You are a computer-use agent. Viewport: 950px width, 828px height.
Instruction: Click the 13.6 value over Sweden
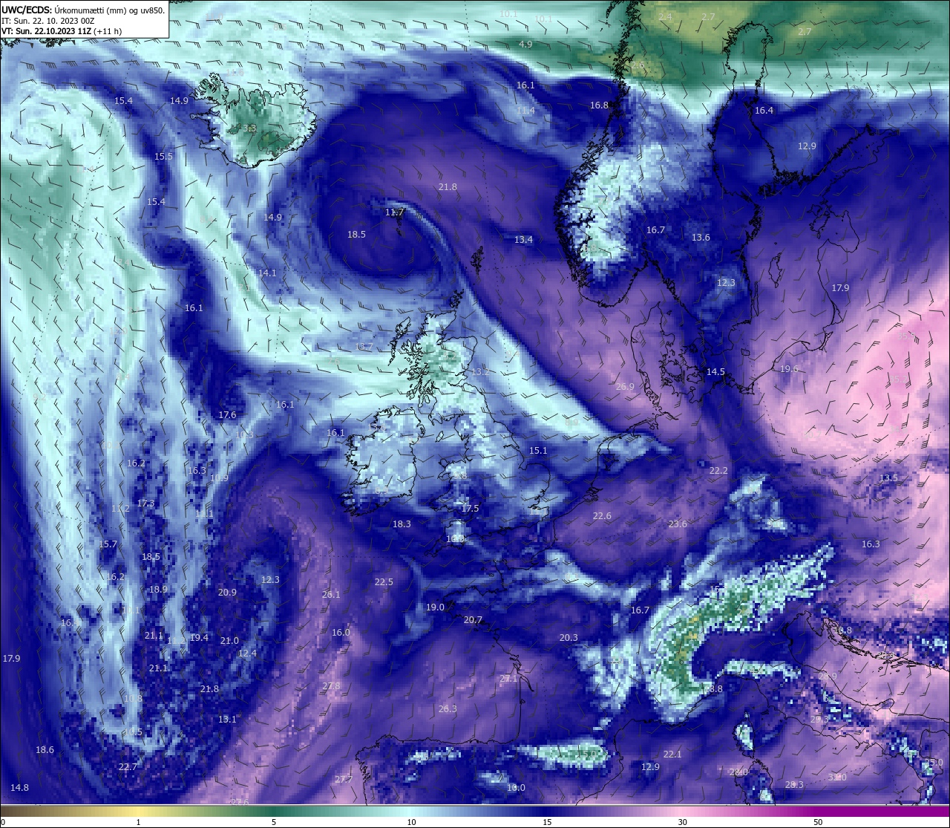point(701,238)
